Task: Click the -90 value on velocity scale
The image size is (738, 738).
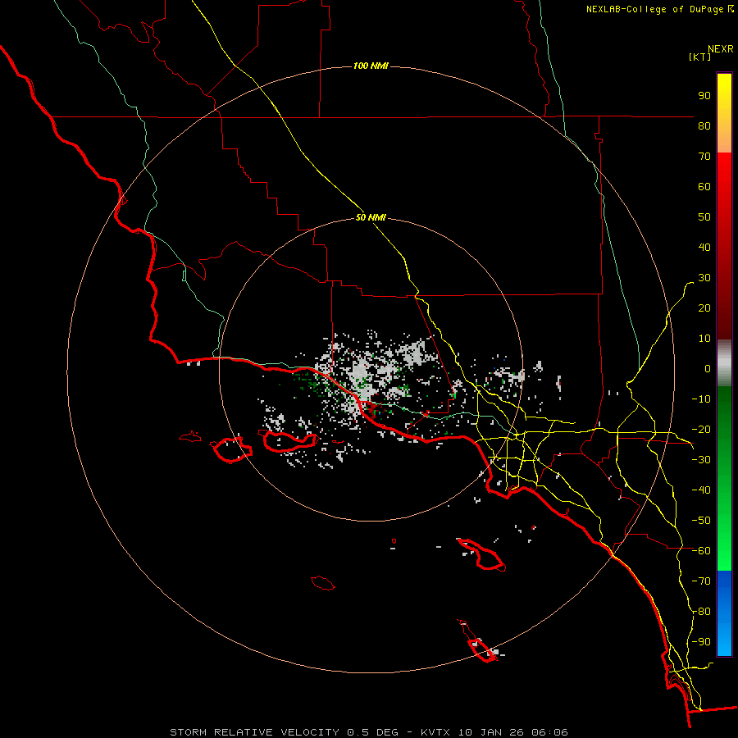Action: (701, 642)
